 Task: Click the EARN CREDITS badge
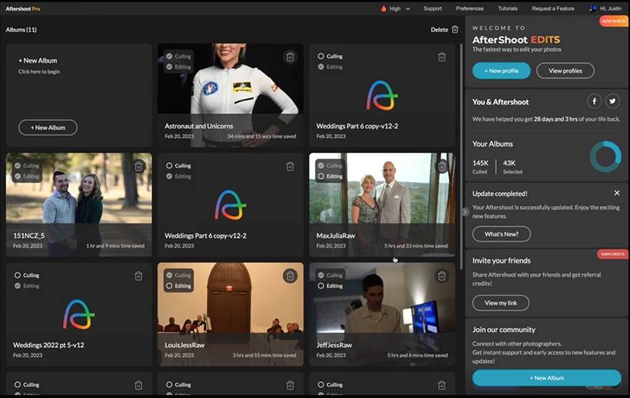[x=612, y=254]
